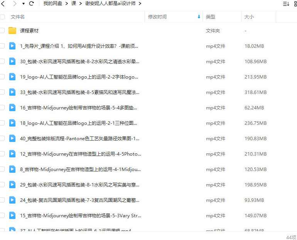Open 19_logo-AI人工智能 2-2字体logo file
This screenshot has width=297, height=240.
click(79, 77)
